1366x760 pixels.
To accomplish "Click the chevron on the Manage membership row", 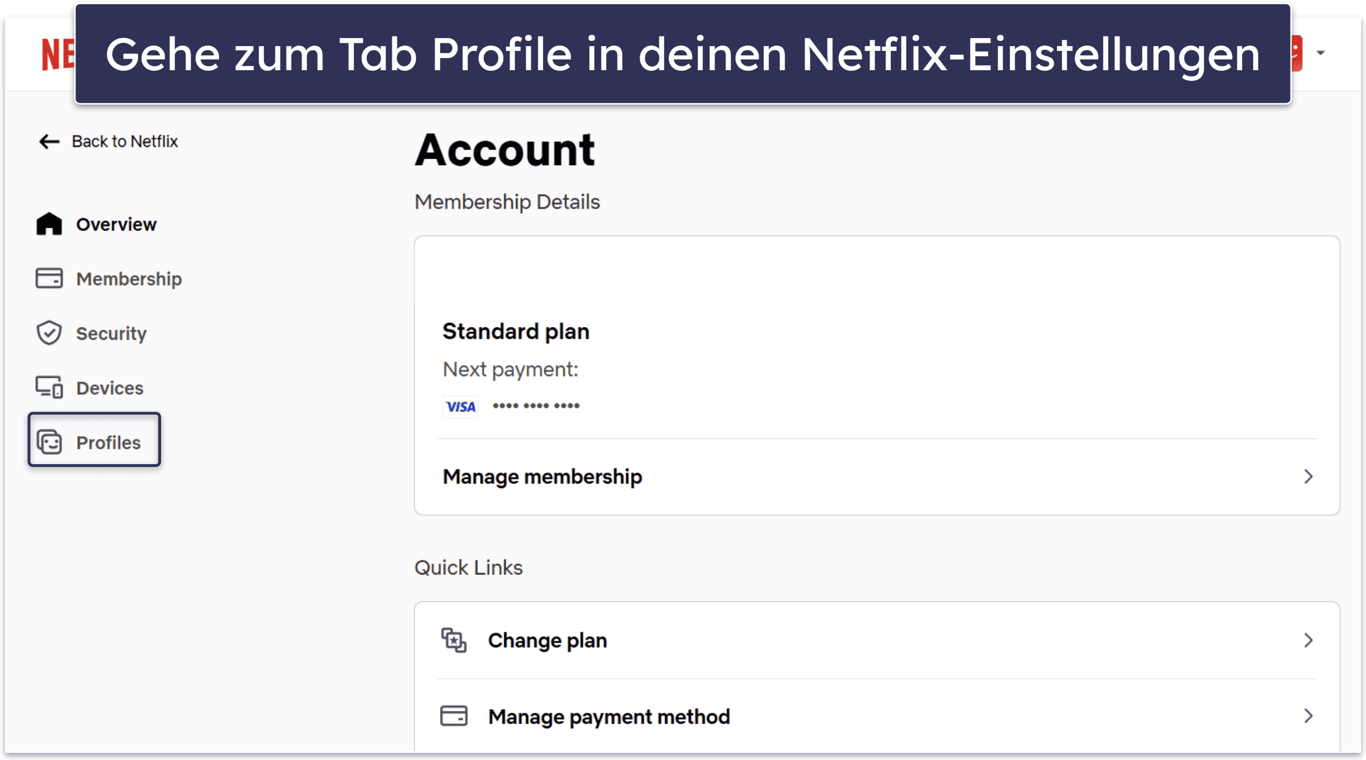I will (1308, 476).
